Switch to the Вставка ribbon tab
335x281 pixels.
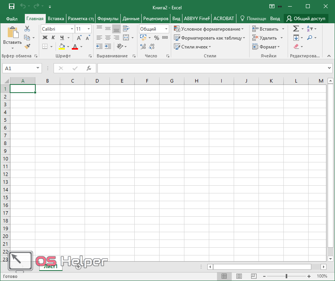[x=56, y=19]
